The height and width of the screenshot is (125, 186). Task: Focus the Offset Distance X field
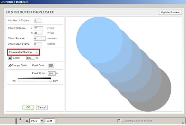pos(38,28)
